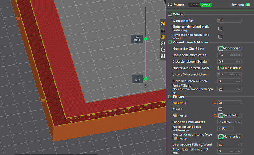This screenshot has width=254, height=155.
Task: Click the 1 / 0,20 layer label
Action: [138, 79]
